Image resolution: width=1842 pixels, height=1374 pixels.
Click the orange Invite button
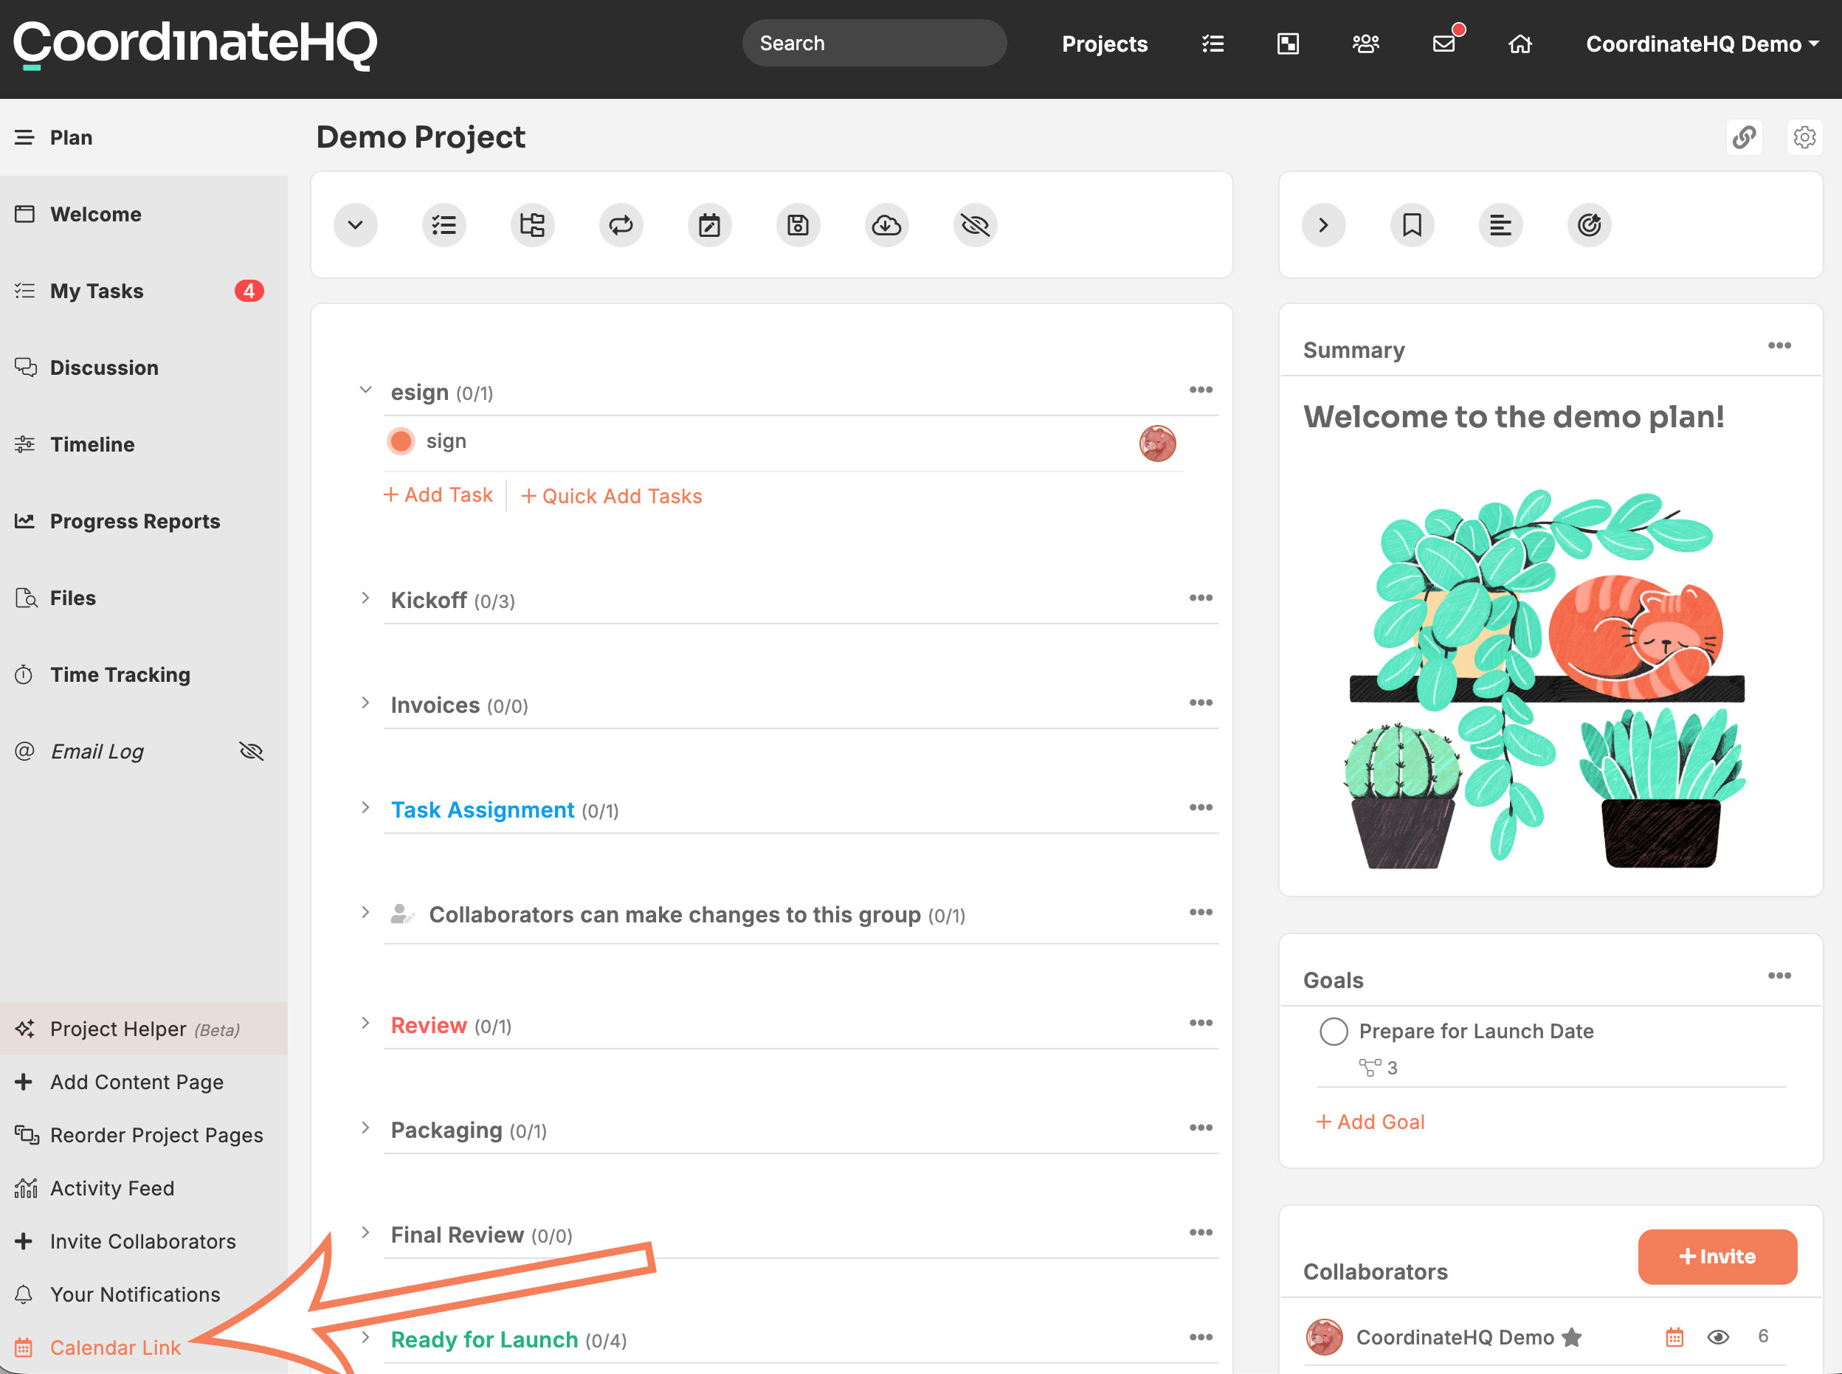pyautogui.click(x=1717, y=1257)
